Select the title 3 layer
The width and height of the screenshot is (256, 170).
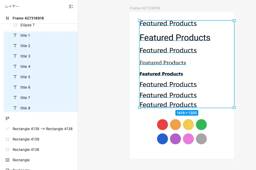tap(25, 56)
